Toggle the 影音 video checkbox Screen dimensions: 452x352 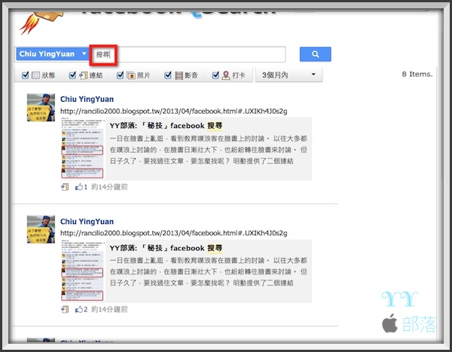pyautogui.click(x=168, y=75)
